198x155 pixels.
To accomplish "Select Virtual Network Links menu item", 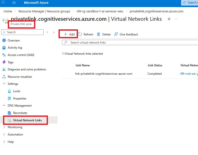I will 27,120.
